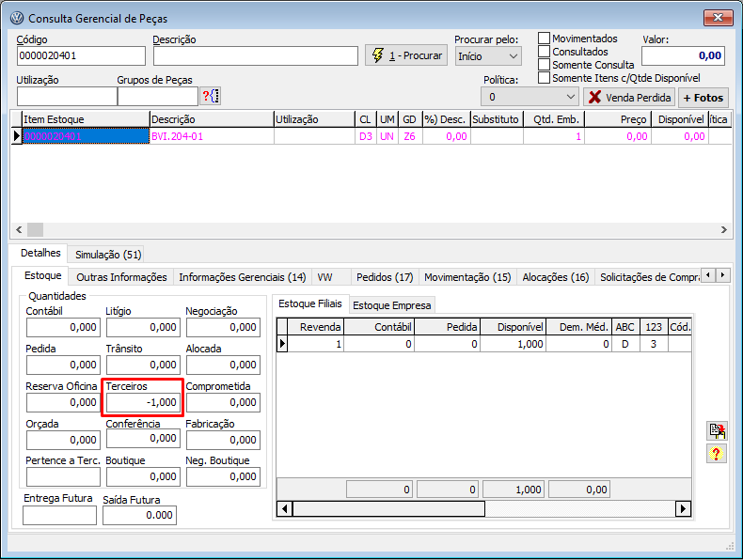Expand the Procurar pelo dropdown
The image size is (743, 560).
[x=514, y=56]
